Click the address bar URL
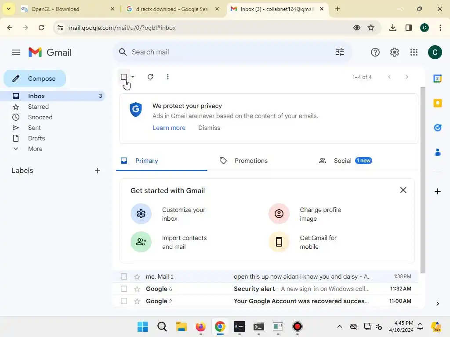The width and height of the screenshot is (450, 337). tap(122, 28)
